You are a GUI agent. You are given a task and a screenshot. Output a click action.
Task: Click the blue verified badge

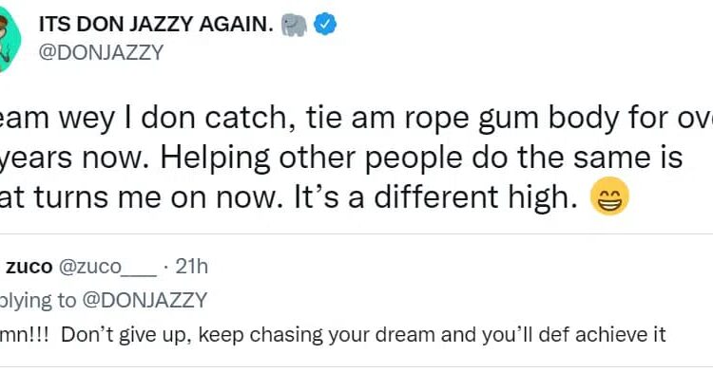324,25
